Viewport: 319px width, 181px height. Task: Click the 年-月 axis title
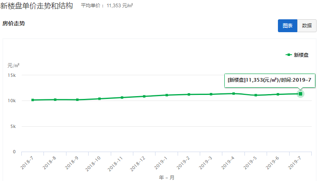(x=167, y=177)
